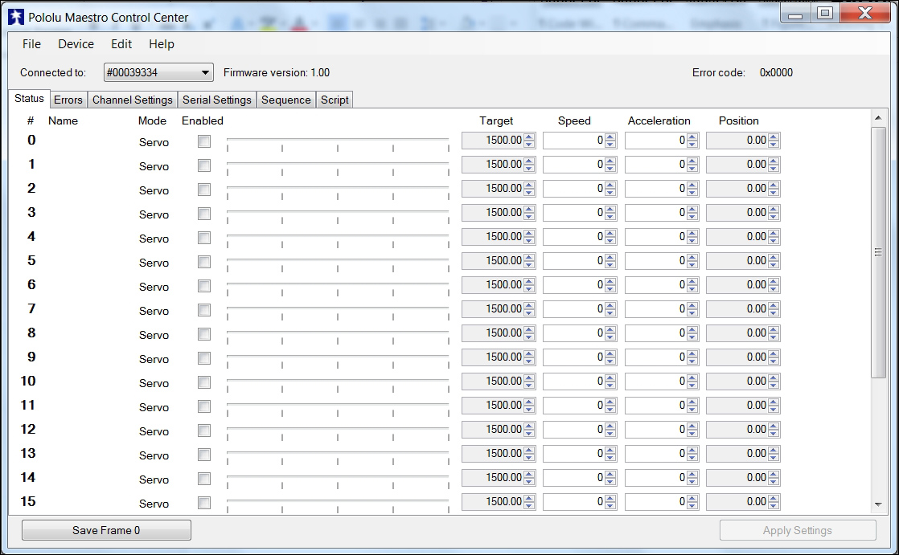899x555 pixels.
Task: Switch to the Script tab
Action: tap(335, 100)
